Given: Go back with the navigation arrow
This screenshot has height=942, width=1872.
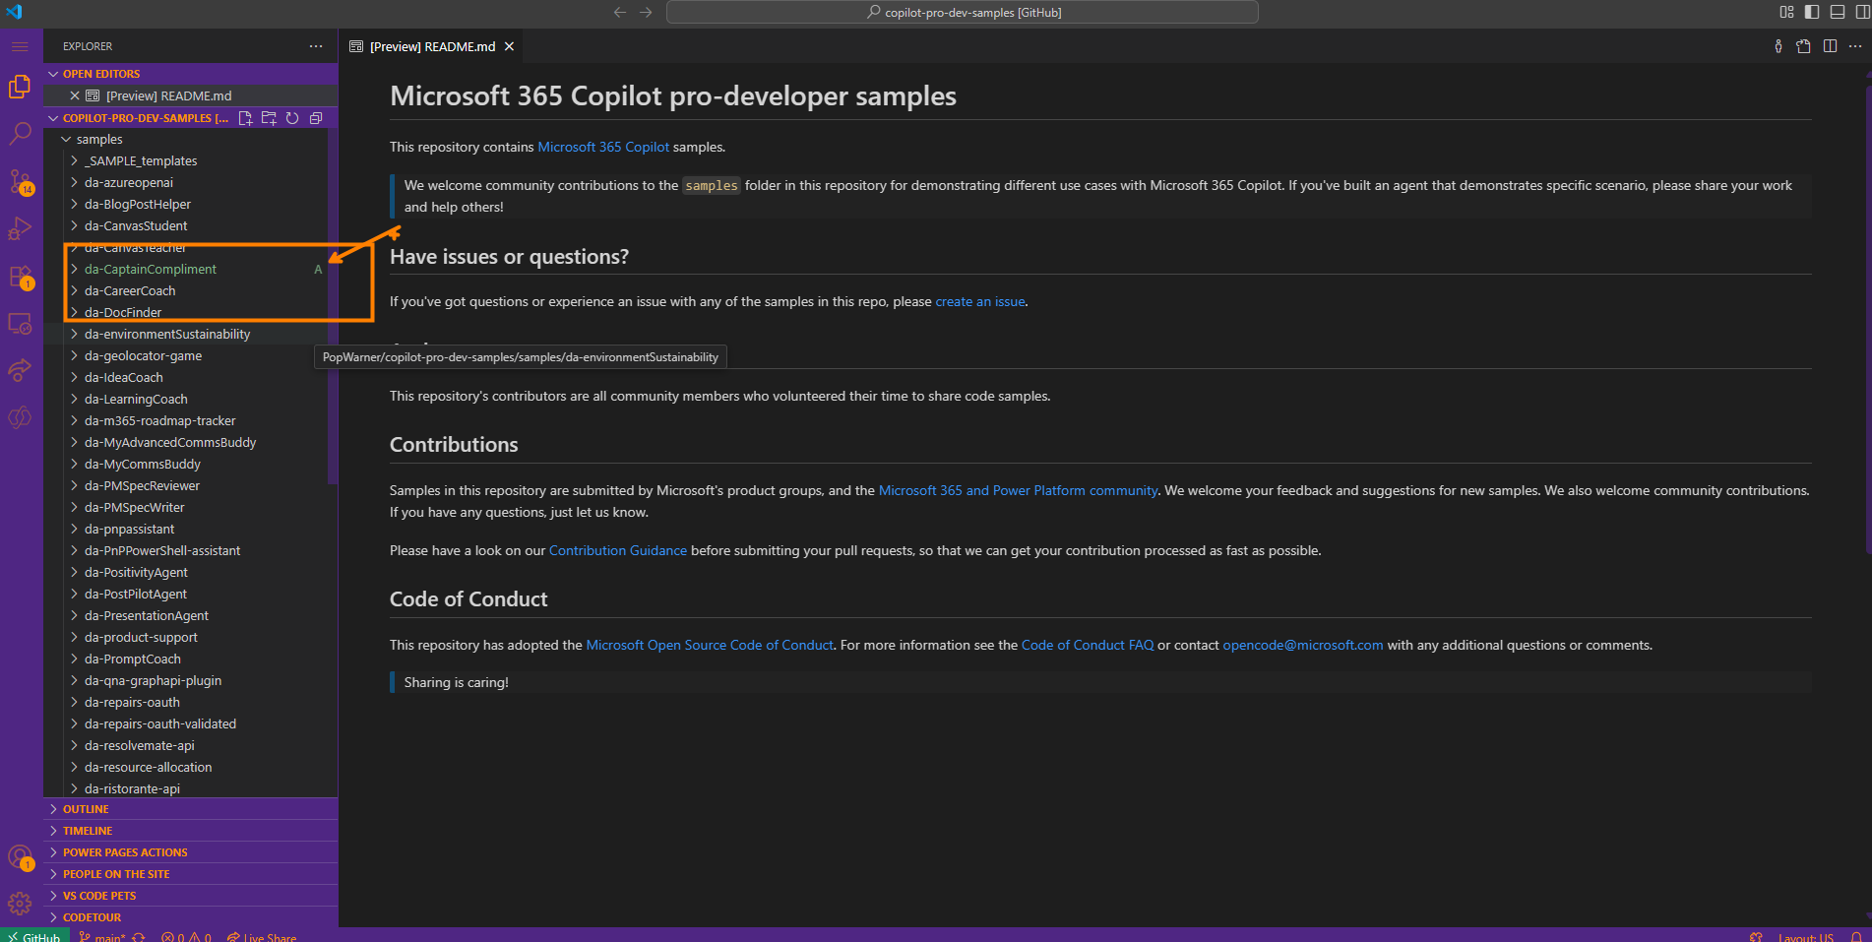Looking at the screenshot, I should (x=620, y=12).
